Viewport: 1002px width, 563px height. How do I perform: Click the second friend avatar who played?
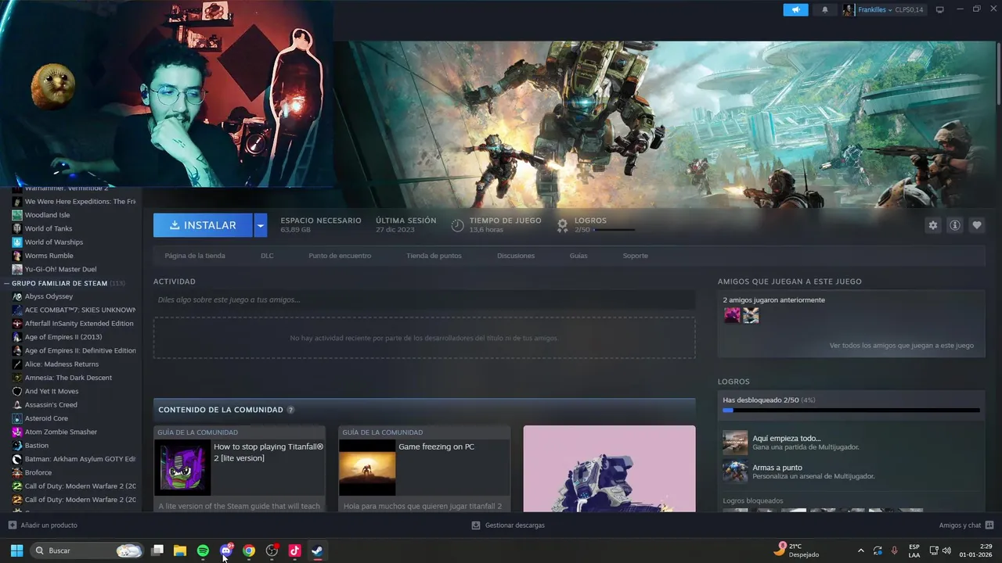(x=751, y=315)
